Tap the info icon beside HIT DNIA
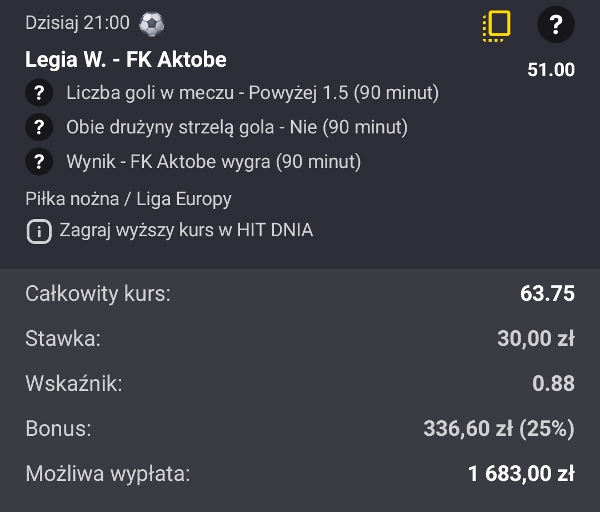Screen dimensions: 600x512 tap(39, 231)
